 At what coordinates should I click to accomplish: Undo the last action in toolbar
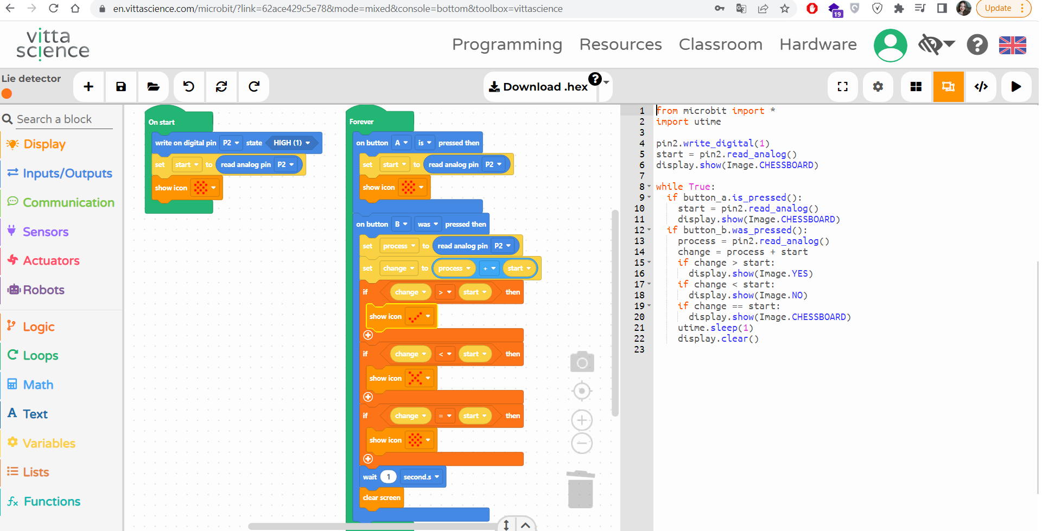click(189, 87)
